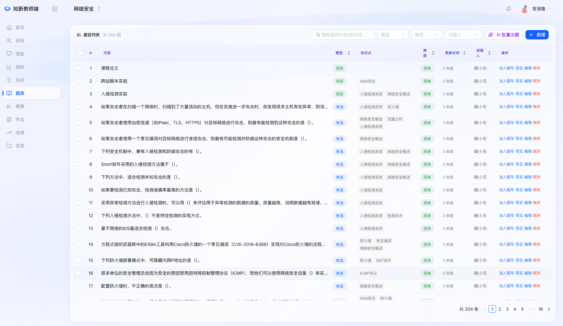Open 资源 via the folder icon
The width and height of the screenshot is (563, 326).
tap(9, 146)
